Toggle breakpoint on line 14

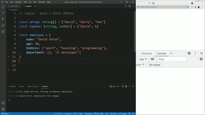pos(8,70)
